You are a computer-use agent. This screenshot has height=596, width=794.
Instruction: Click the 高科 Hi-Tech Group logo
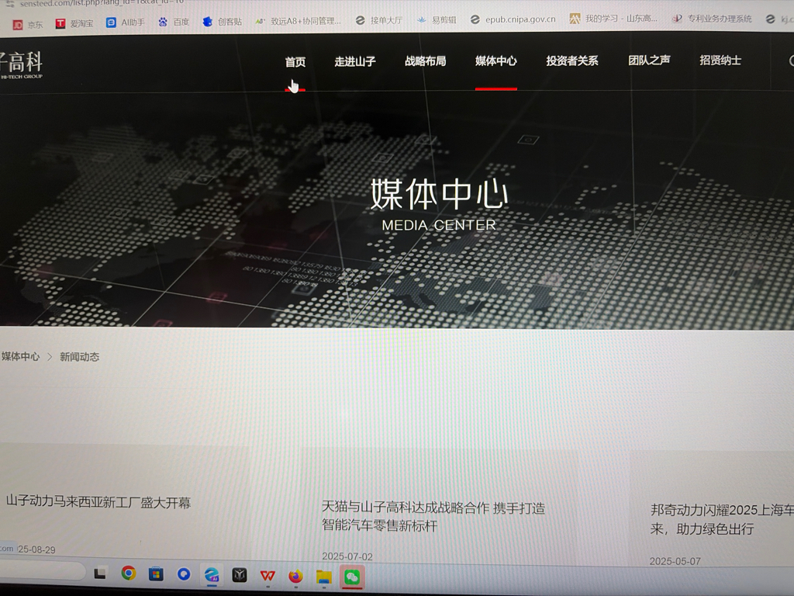pos(21,65)
